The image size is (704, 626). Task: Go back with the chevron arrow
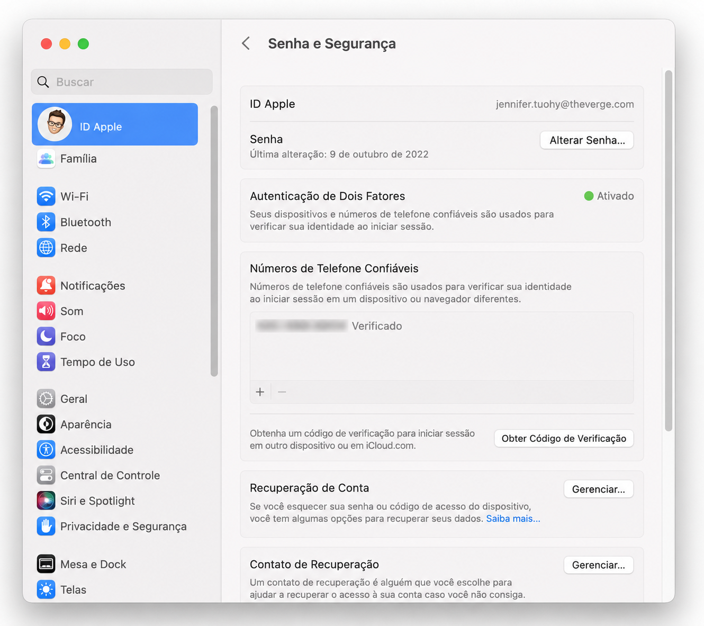(246, 43)
